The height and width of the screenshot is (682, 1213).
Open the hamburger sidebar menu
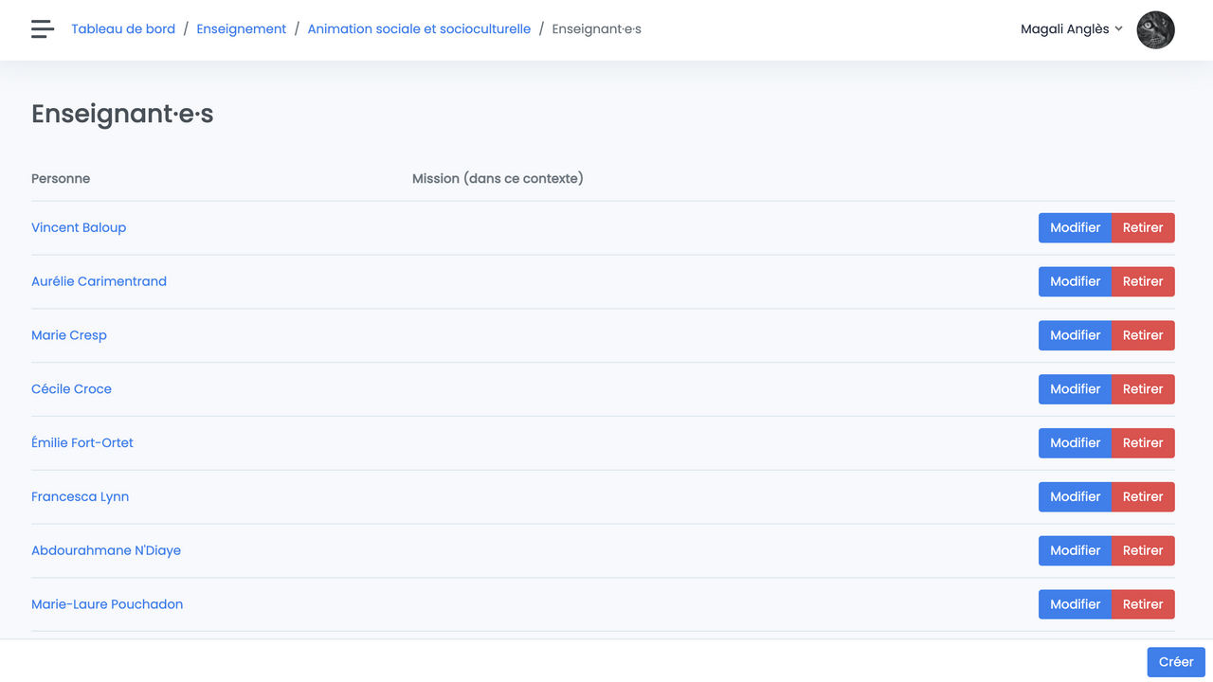click(x=43, y=29)
